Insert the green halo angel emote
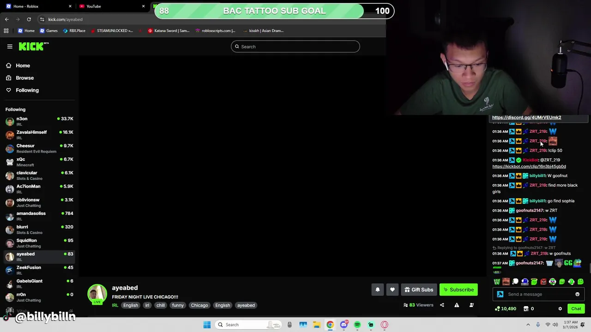The height and width of the screenshot is (332, 591). click(x=534, y=282)
